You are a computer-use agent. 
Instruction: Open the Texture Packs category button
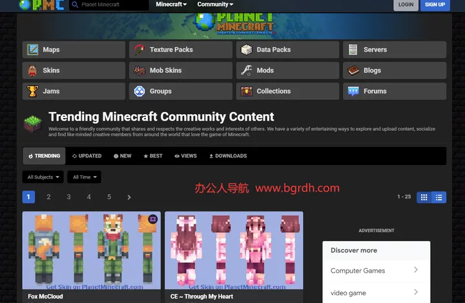(x=181, y=50)
